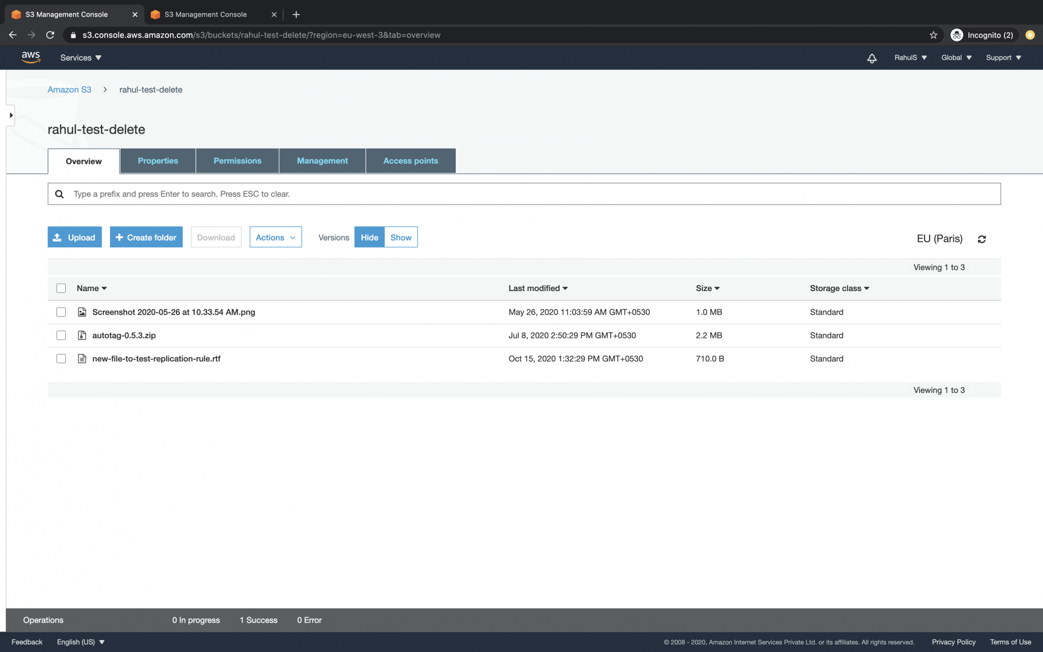Open the Management tab
The height and width of the screenshot is (652, 1043).
(x=322, y=161)
